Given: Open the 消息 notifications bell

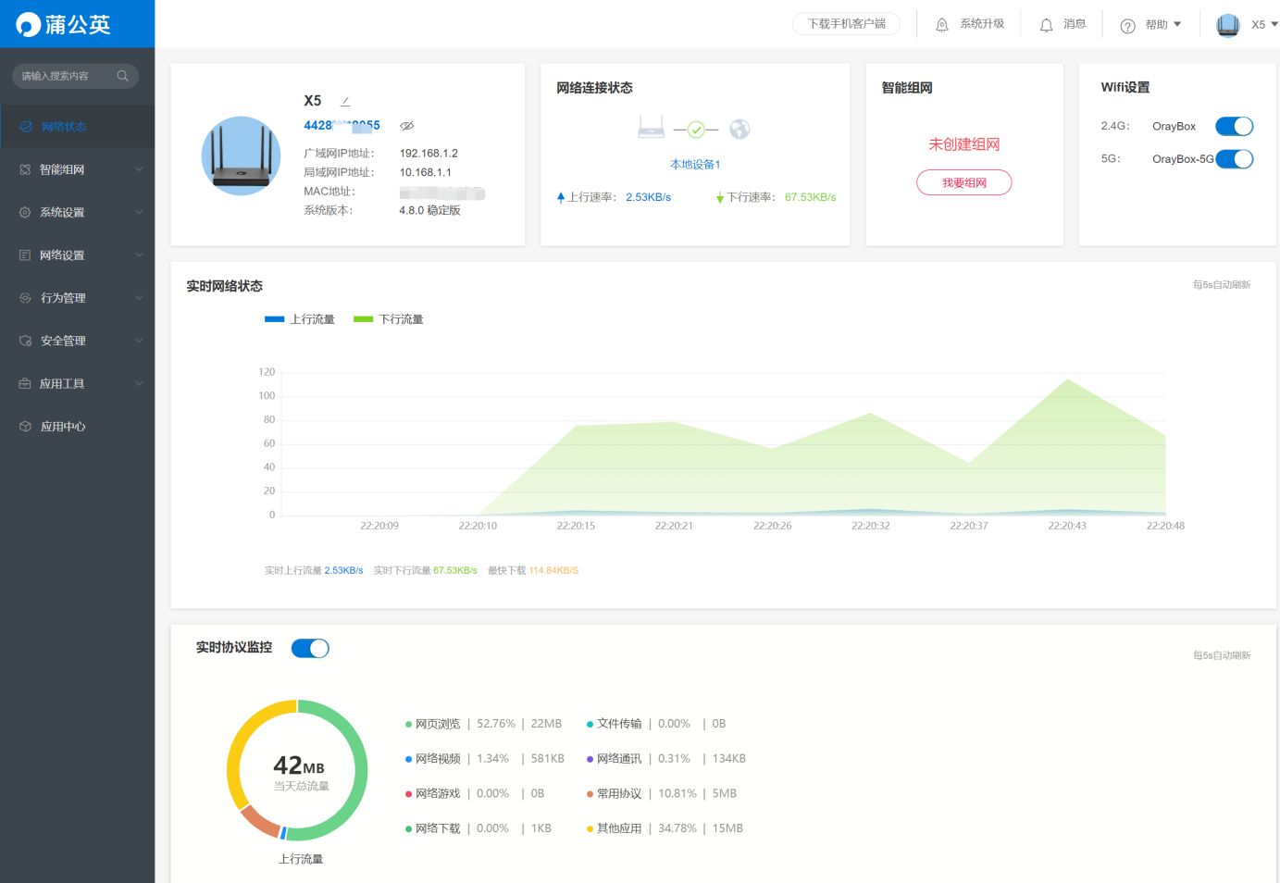Looking at the screenshot, I should click(x=1046, y=25).
